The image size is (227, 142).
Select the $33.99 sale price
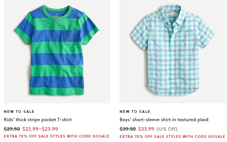(x=146, y=129)
